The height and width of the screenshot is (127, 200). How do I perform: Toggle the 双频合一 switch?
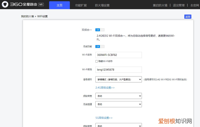tap(100, 30)
